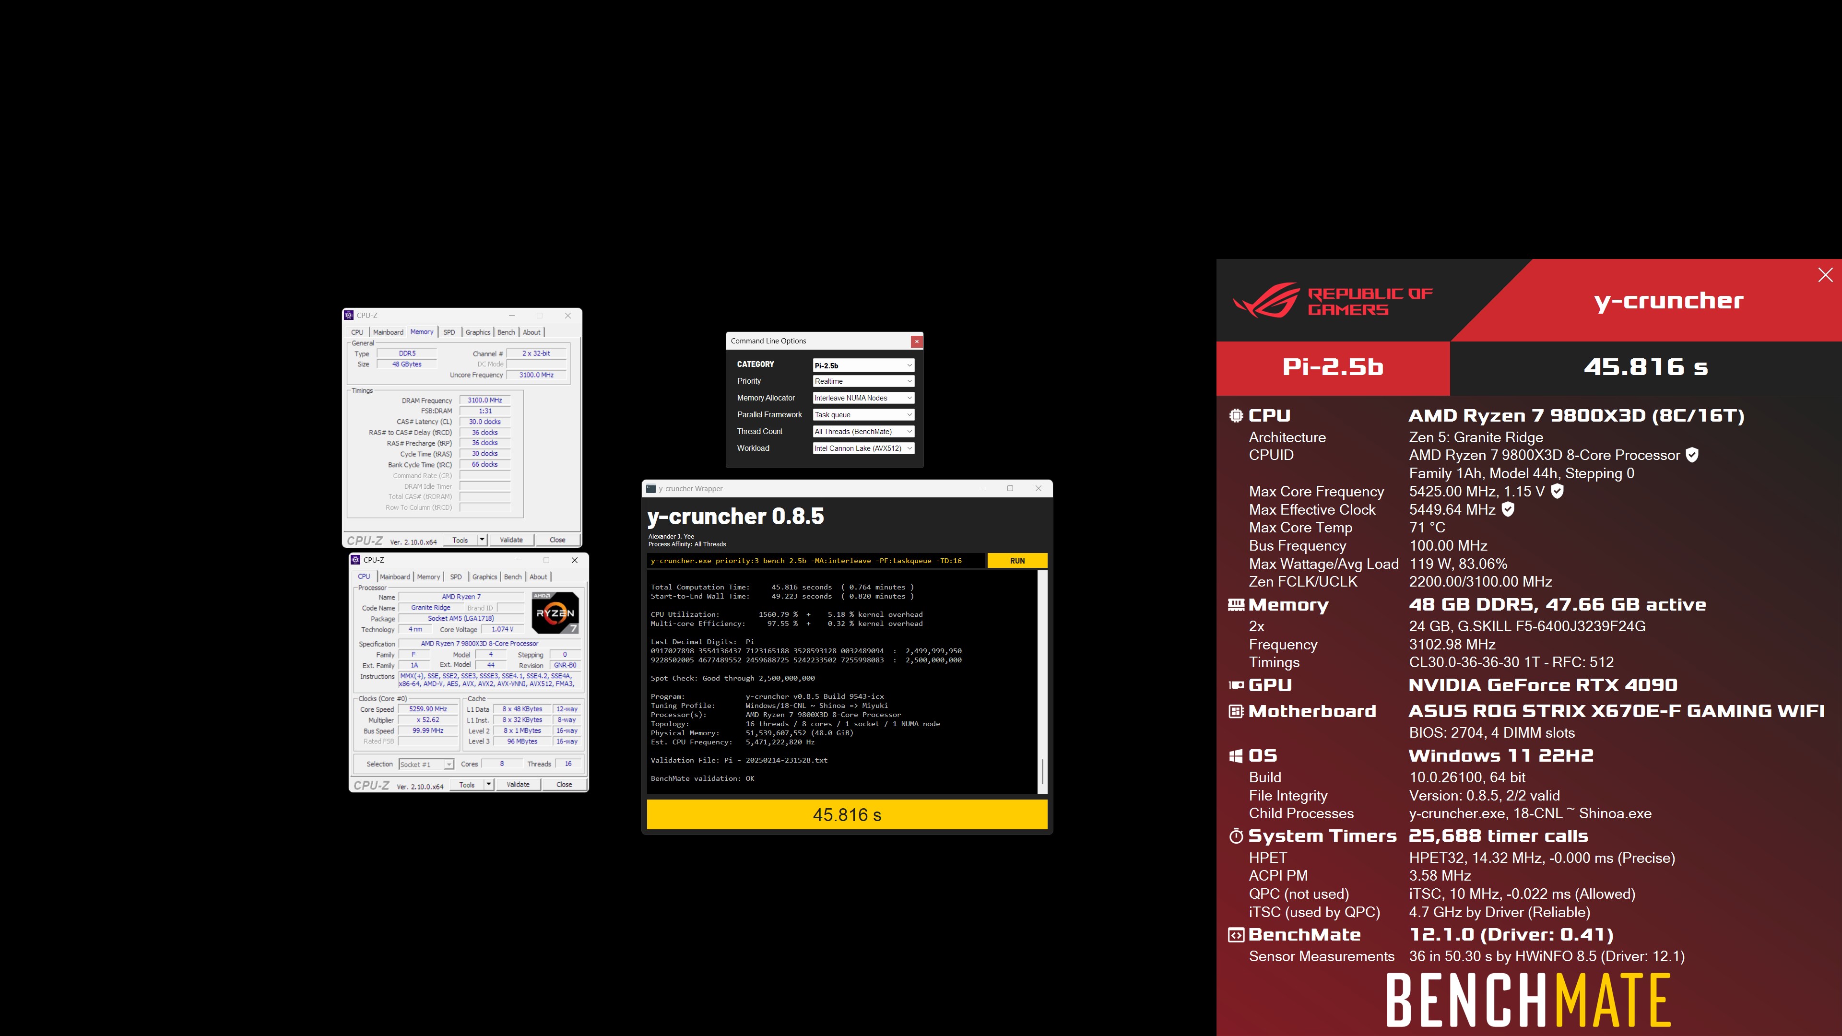Switch to CPU tab in upper CPU-Z window
1842x1036 pixels.
click(x=357, y=332)
